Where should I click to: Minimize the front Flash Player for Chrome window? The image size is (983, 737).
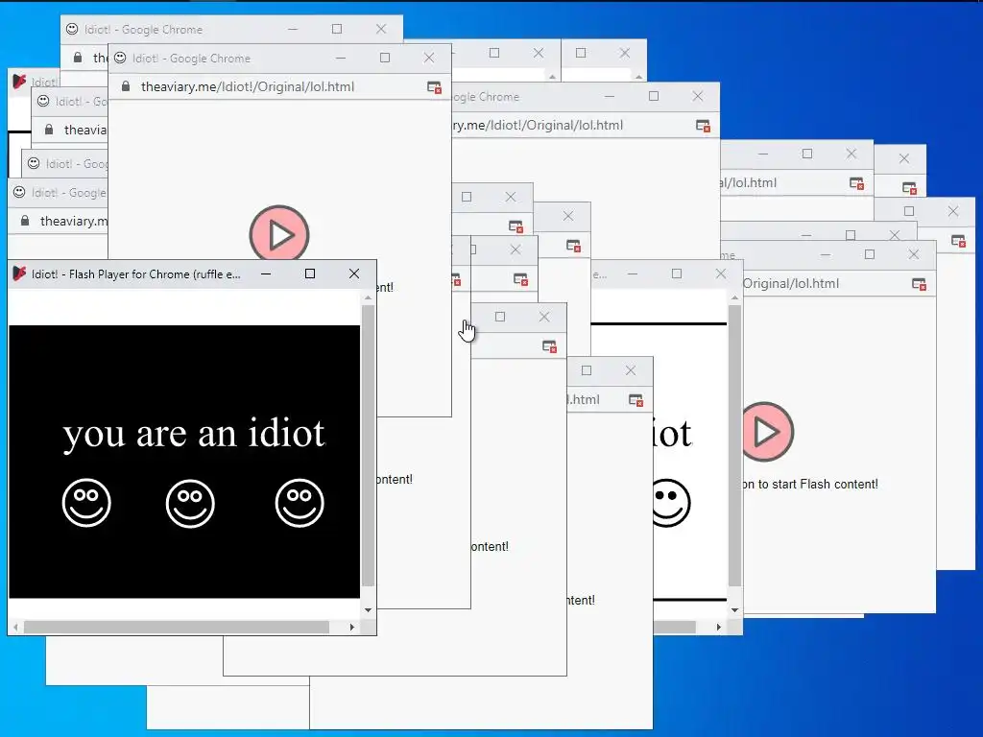tap(266, 273)
